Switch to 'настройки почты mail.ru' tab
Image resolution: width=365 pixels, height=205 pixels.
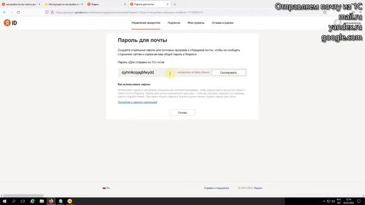21,4
